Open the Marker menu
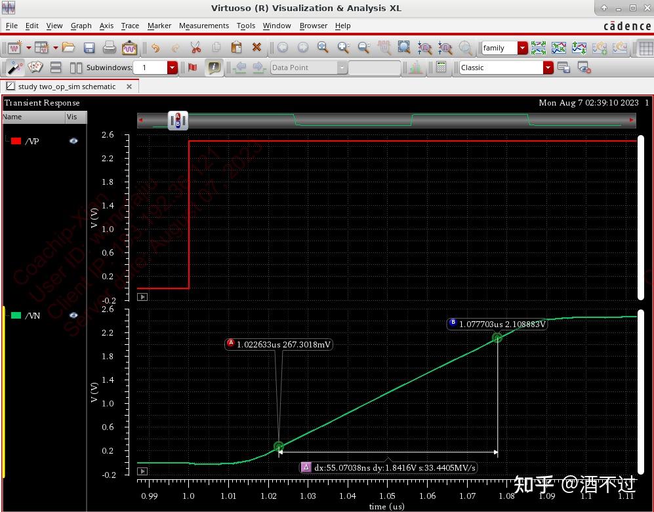This screenshot has height=512, width=654. (x=159, y=26)
